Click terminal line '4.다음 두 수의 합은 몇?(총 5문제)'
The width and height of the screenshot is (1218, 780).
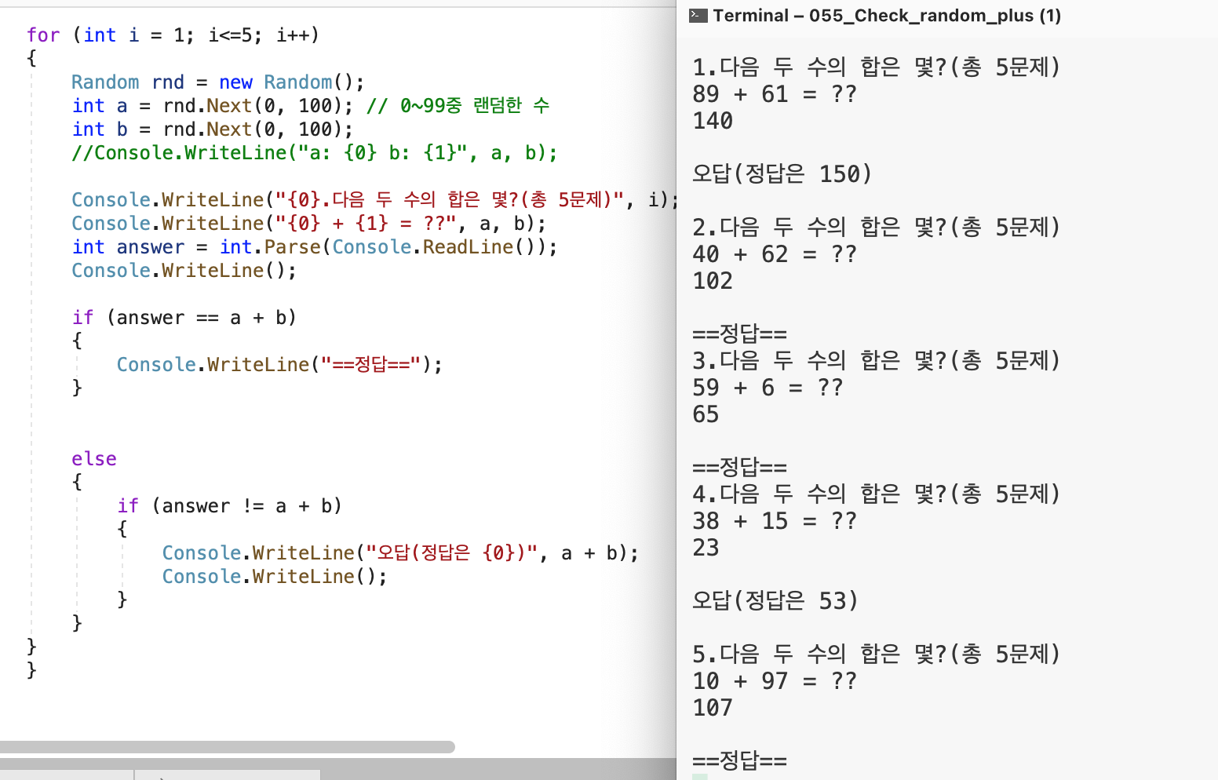coord(877,494)
